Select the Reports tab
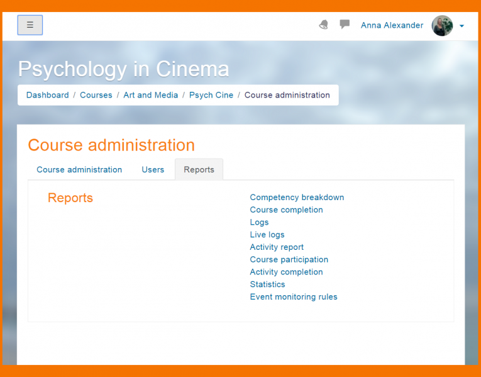Viewport: 481px width, 377px height. [x=199, y=169]
